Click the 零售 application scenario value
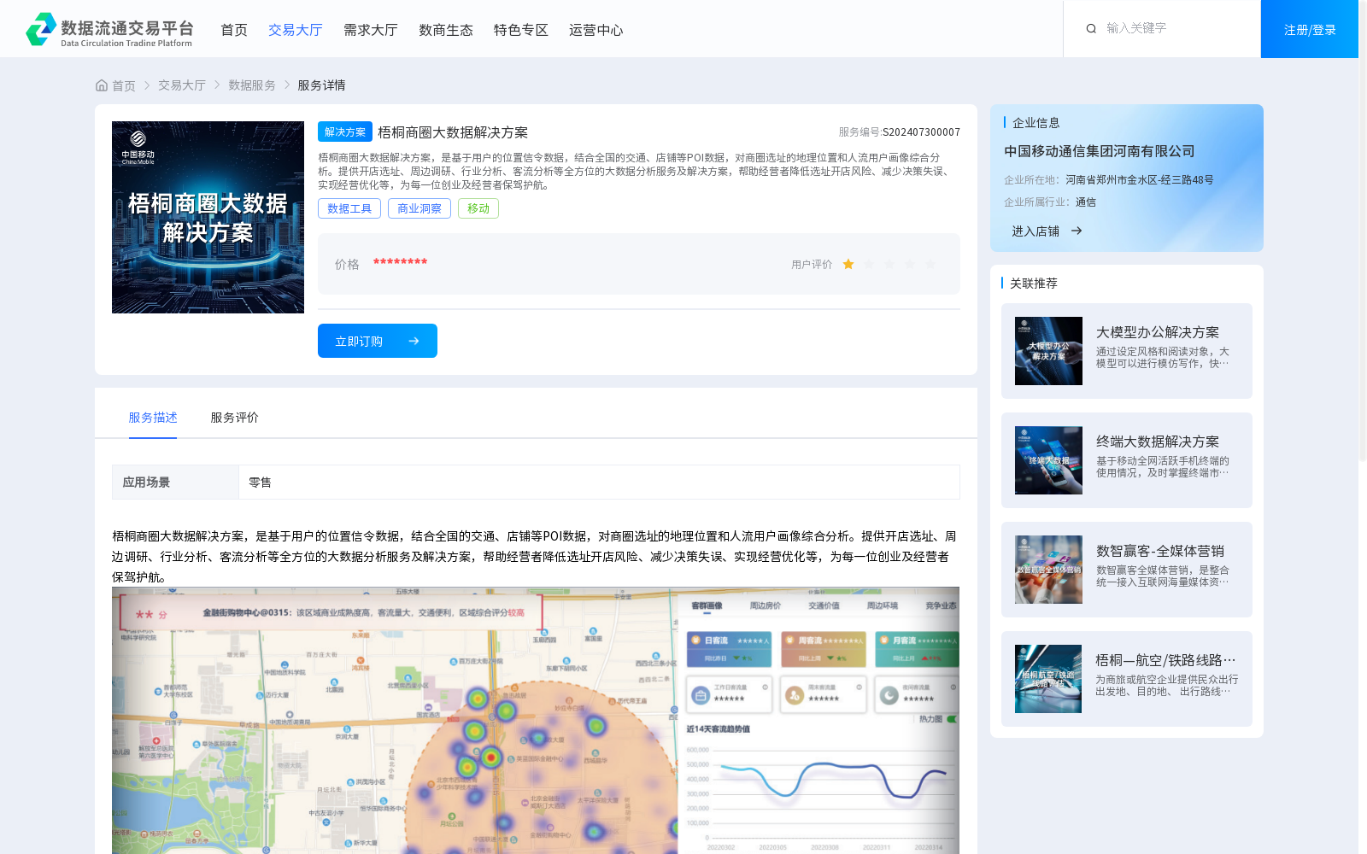Viewport: 1367px width, 854px height. (x=260, y=483)
